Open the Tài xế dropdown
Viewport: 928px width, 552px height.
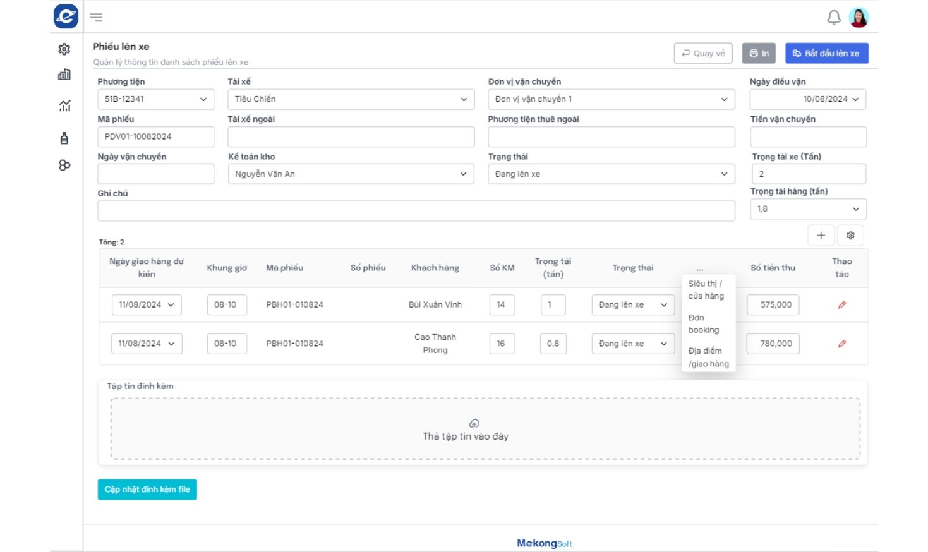click(x=351, y=99)
